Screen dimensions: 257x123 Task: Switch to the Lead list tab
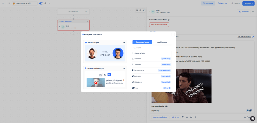point(222,3)
